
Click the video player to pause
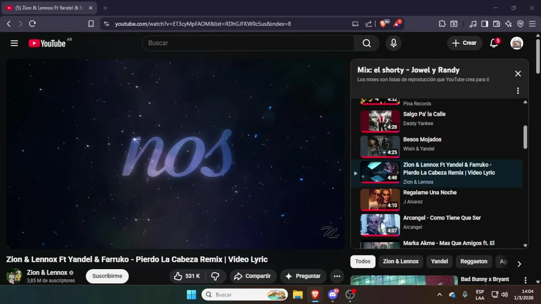[175, 154]
